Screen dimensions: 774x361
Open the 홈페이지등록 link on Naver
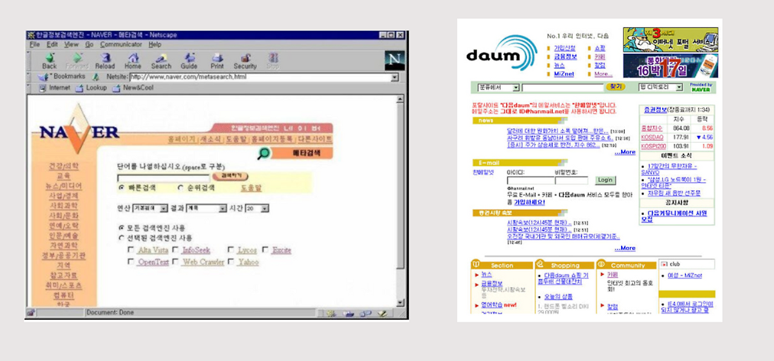click(x=272, y=139)
